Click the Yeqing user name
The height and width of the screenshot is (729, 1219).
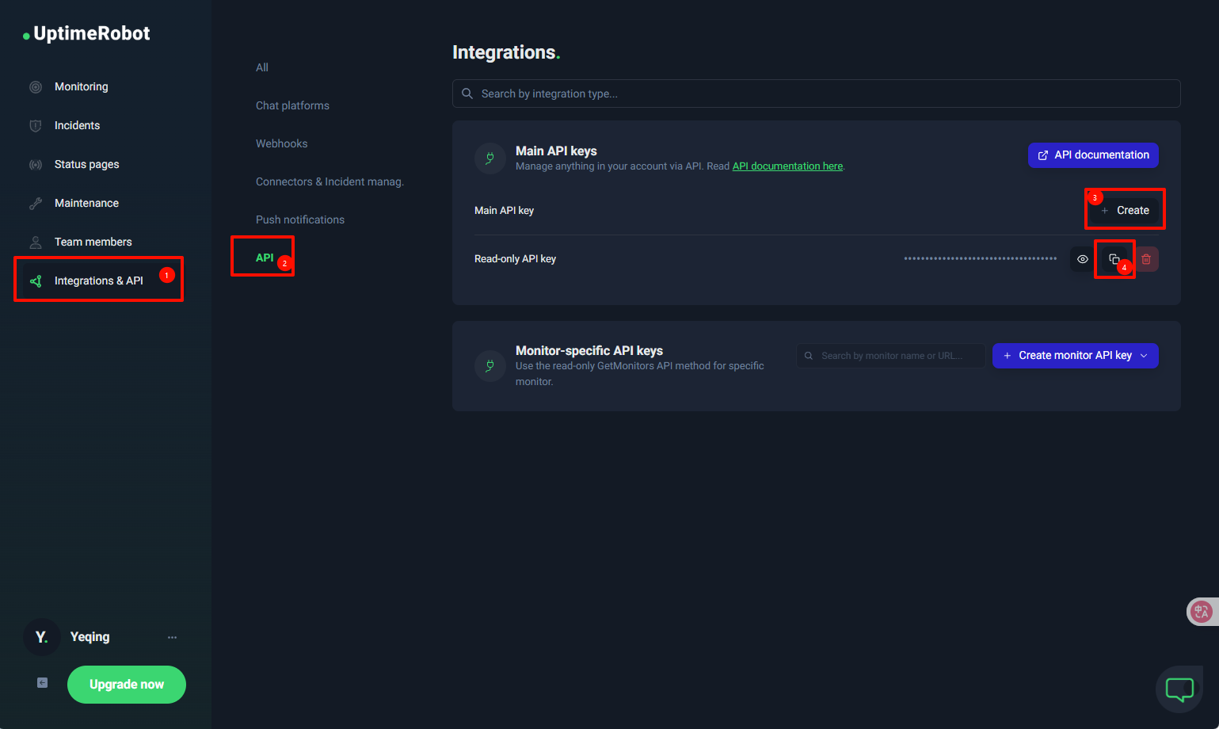pos(90,637)
